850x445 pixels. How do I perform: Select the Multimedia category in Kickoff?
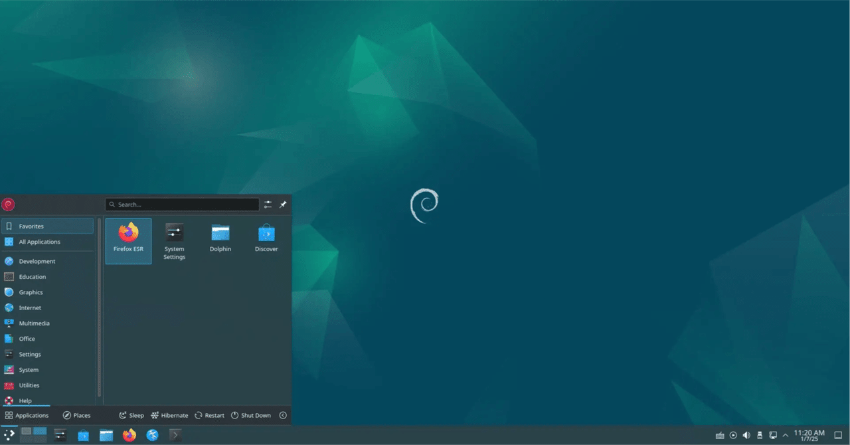tap(34, 323)
